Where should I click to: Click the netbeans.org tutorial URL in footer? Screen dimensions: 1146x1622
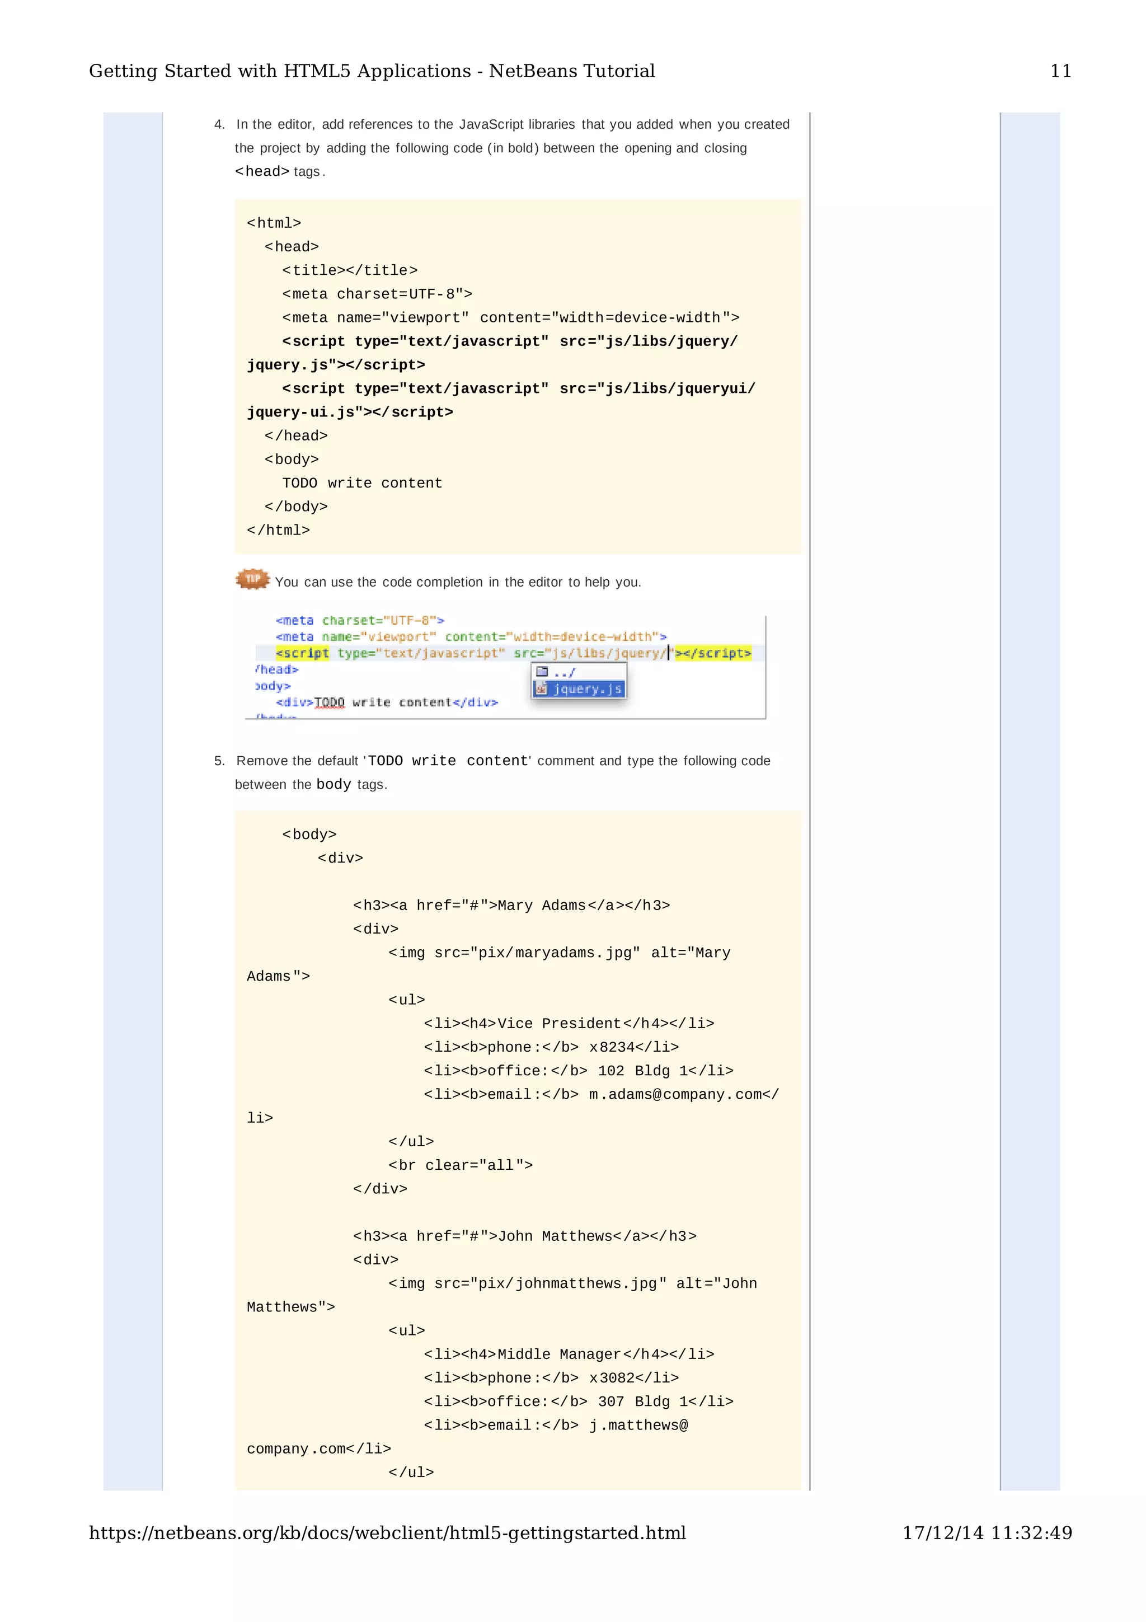point(387,1532)
